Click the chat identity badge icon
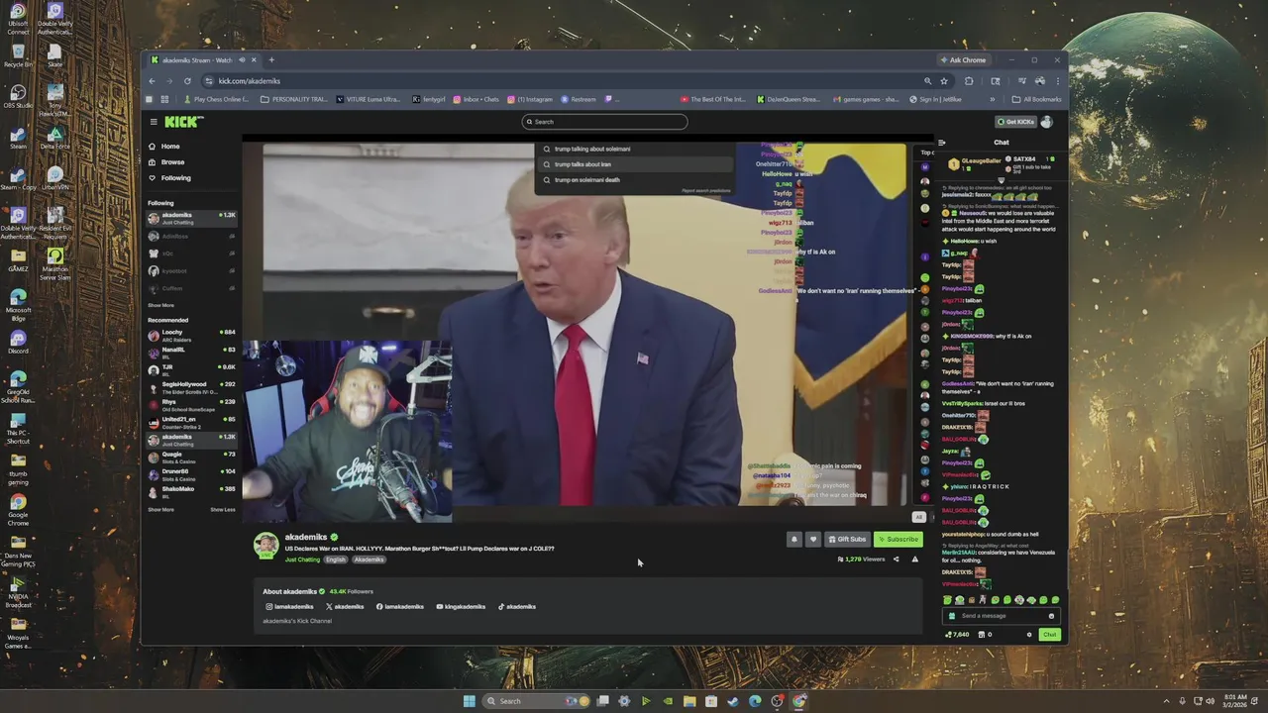The height and width of the screenshot is (713, 1268). [x=952, y=616]
